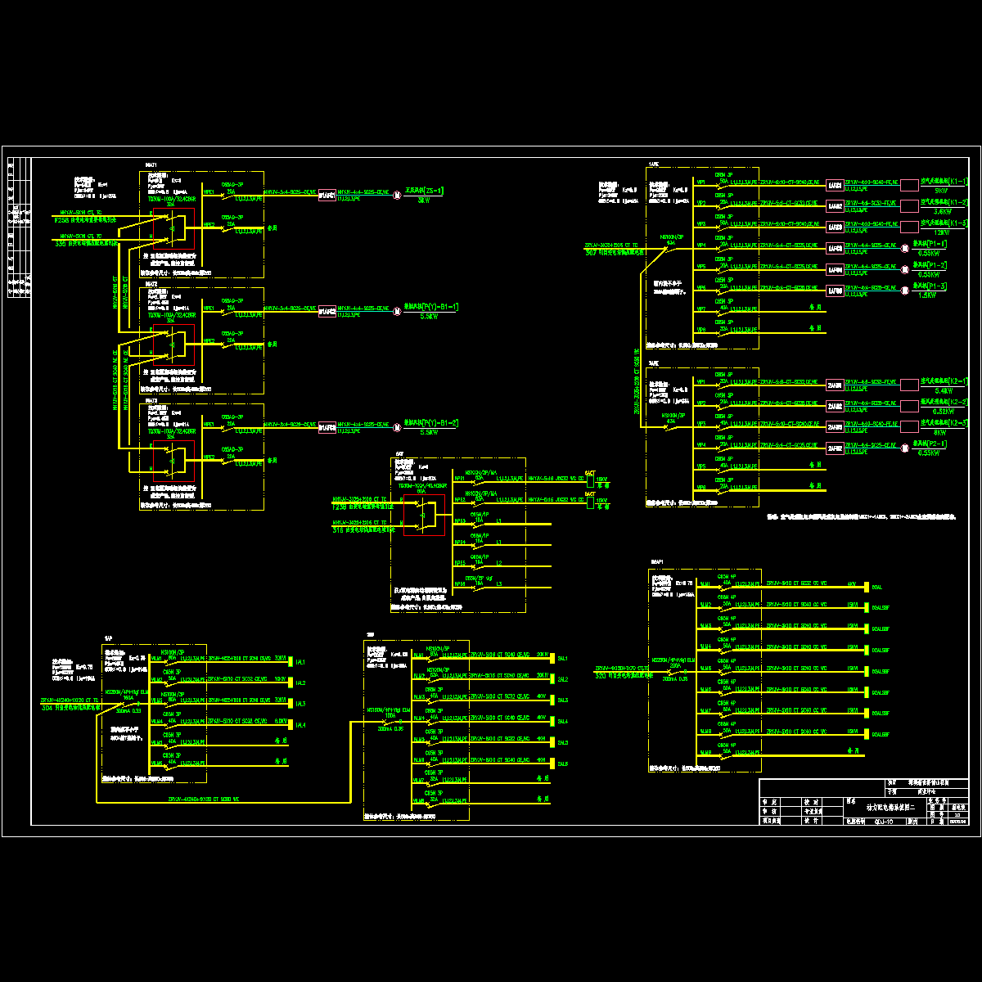Select the red transfer switch in panel 6AT

click(x=424, y=515)
